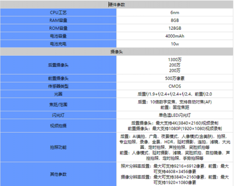Click the 闪光灯 label cell
Image resolution: width=234 pixels, height=186 pixels.
pyautogui.click(x=58, y=115)
